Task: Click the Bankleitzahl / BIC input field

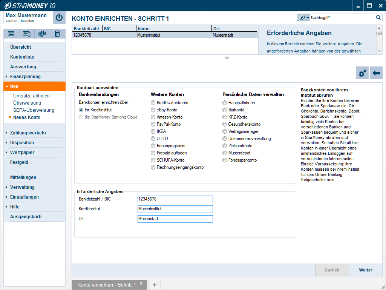Action: coord(175,199)
